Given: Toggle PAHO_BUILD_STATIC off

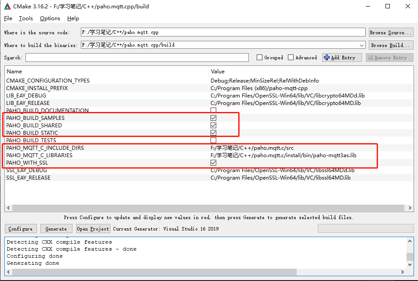Looking at the screenshot, I should point(213,133).
